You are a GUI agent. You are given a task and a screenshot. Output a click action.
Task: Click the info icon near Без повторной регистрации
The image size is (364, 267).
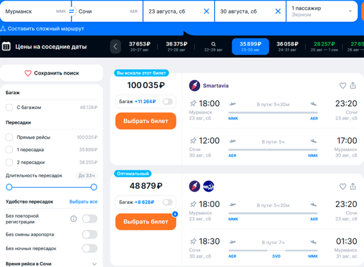tap(73, 218)
